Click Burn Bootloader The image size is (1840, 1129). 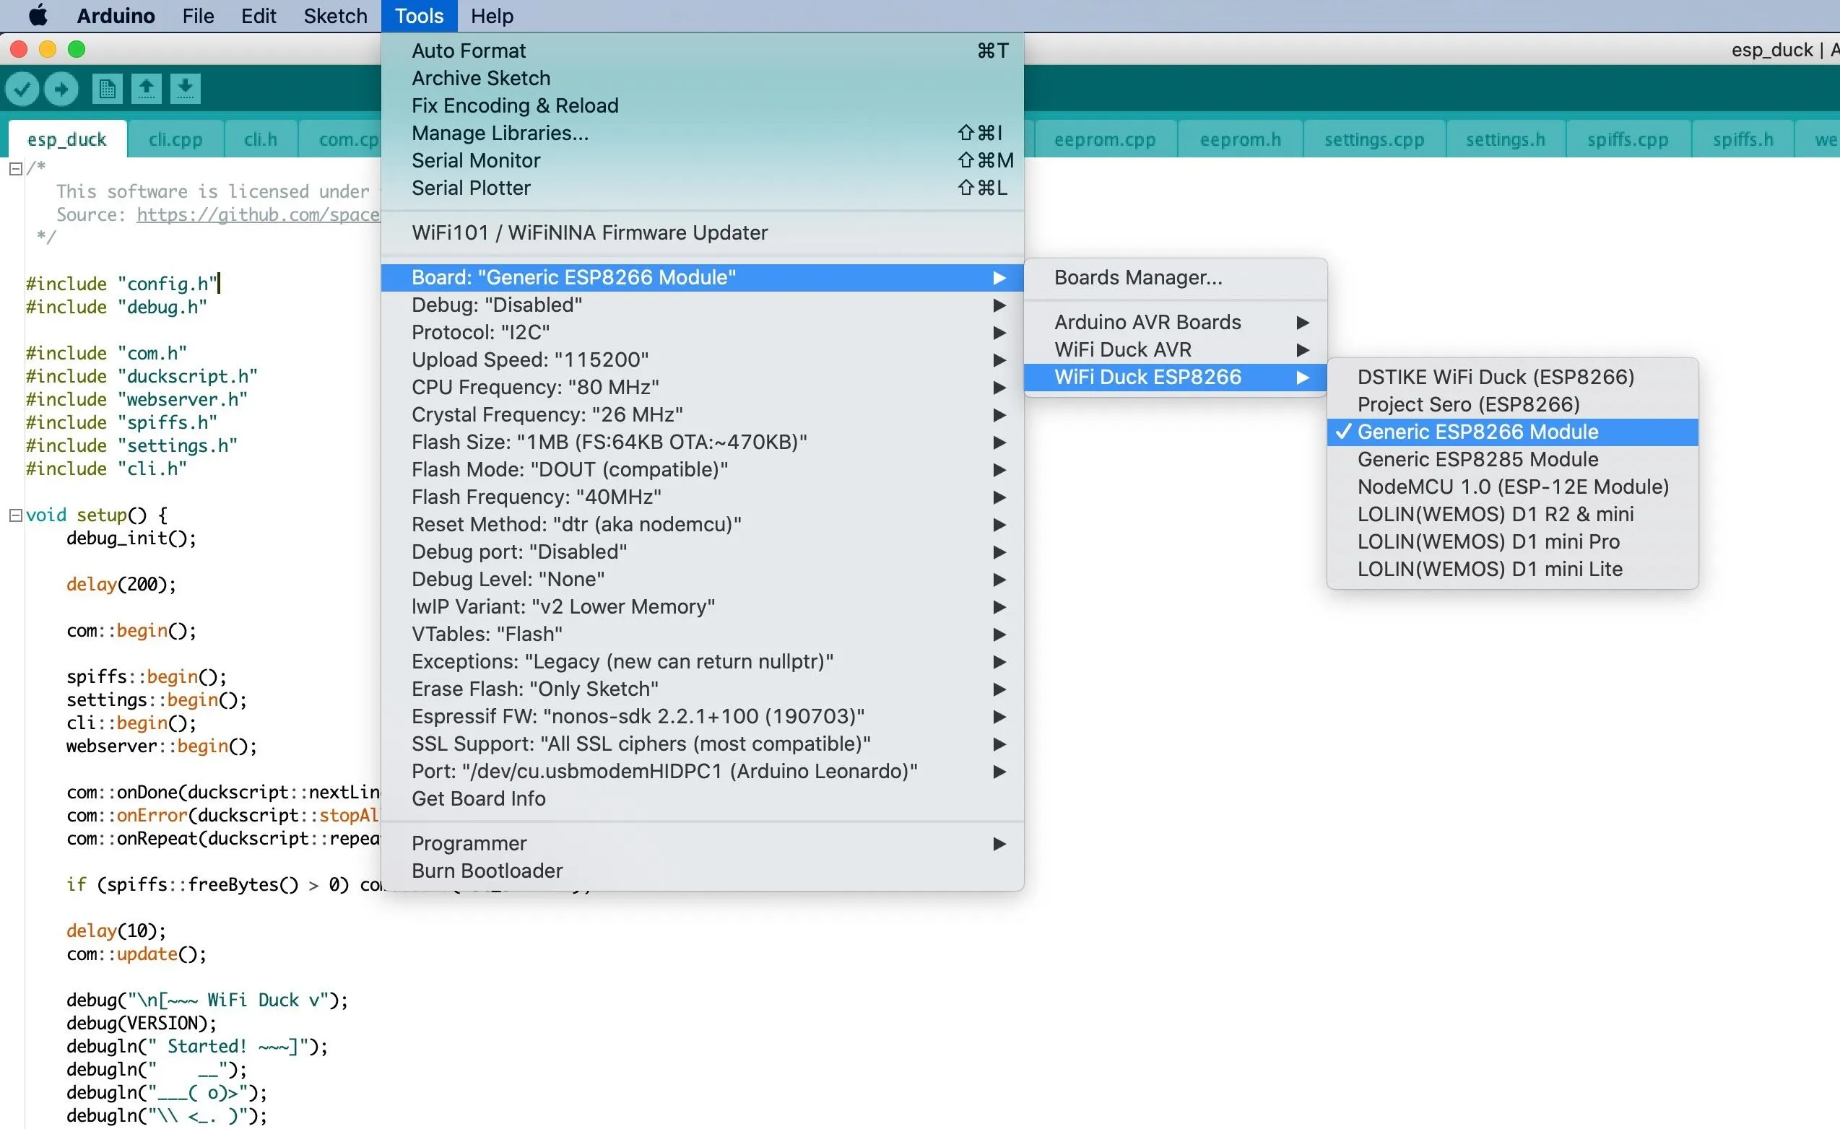click(702, 871)
